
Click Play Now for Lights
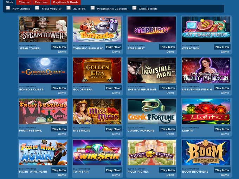point(222,129)
